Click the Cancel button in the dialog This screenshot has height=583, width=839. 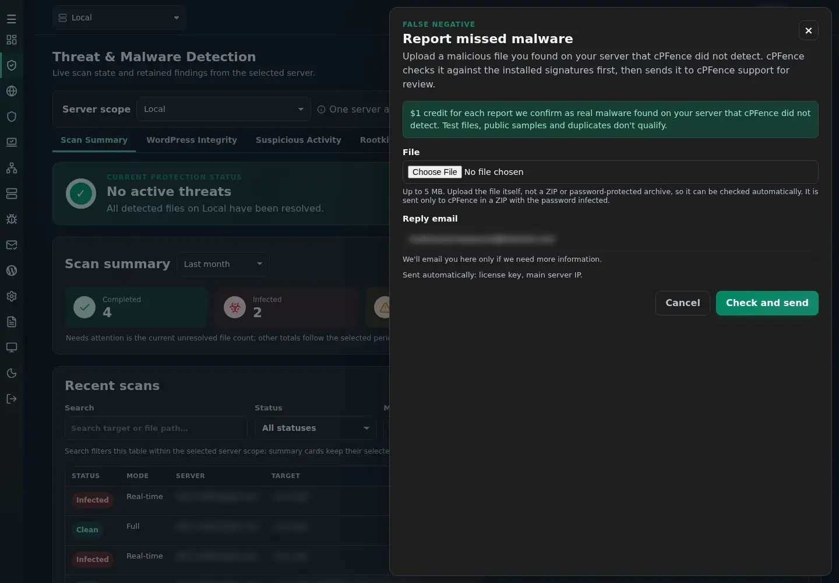[x=683, y=303]
